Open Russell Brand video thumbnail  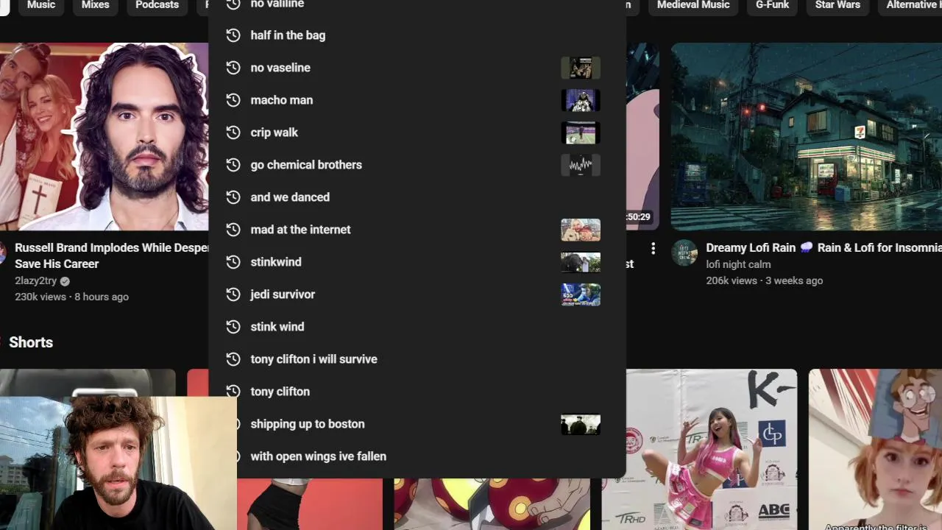point(104,136)
